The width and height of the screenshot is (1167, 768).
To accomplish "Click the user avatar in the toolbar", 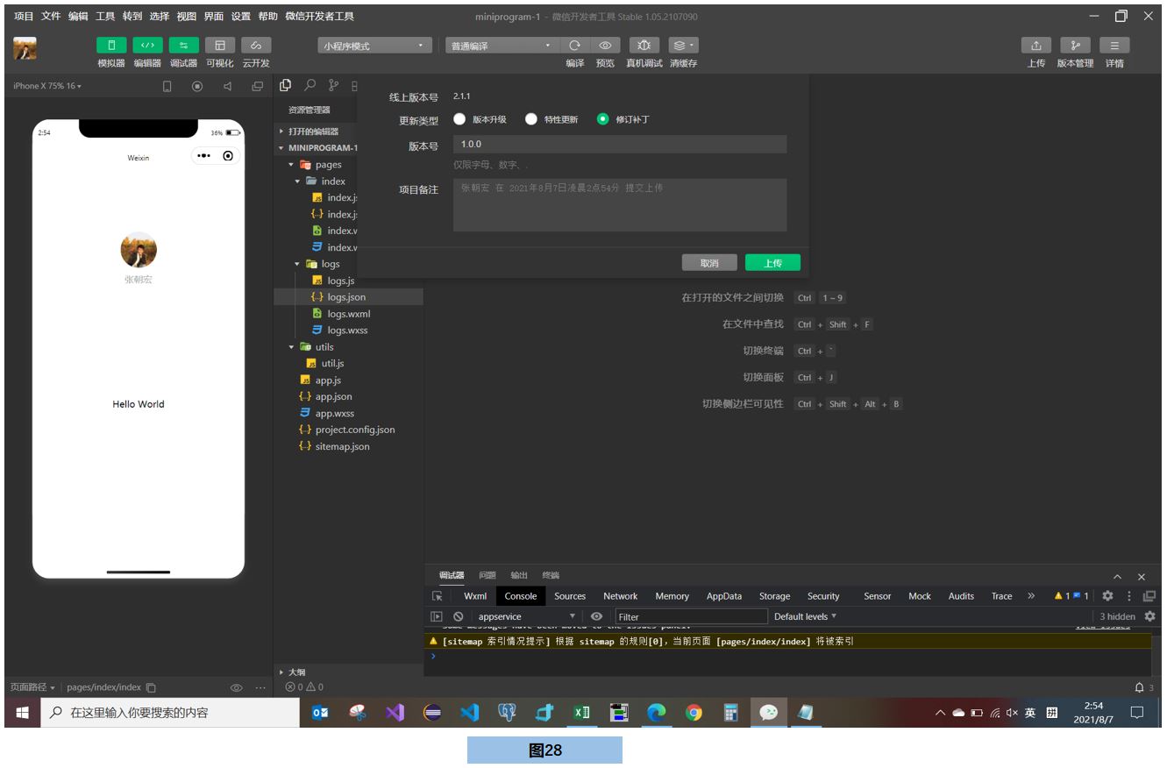I will 25,48.
